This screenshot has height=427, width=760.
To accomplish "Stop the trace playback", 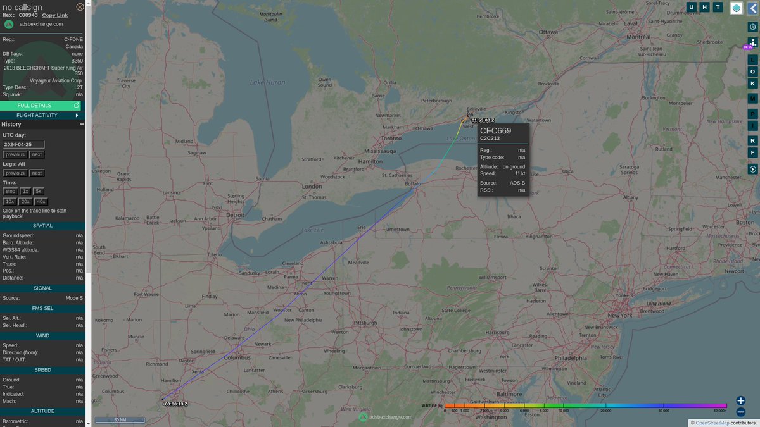I will pyautogui.click(x=10, y=191).
